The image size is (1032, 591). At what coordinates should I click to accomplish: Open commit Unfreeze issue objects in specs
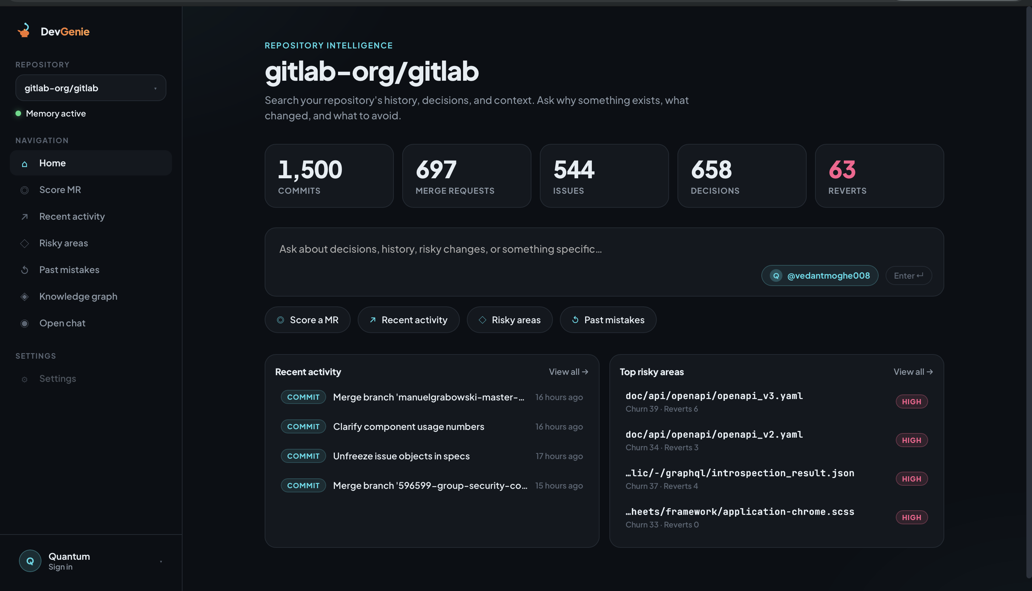(x=431, y=456)
